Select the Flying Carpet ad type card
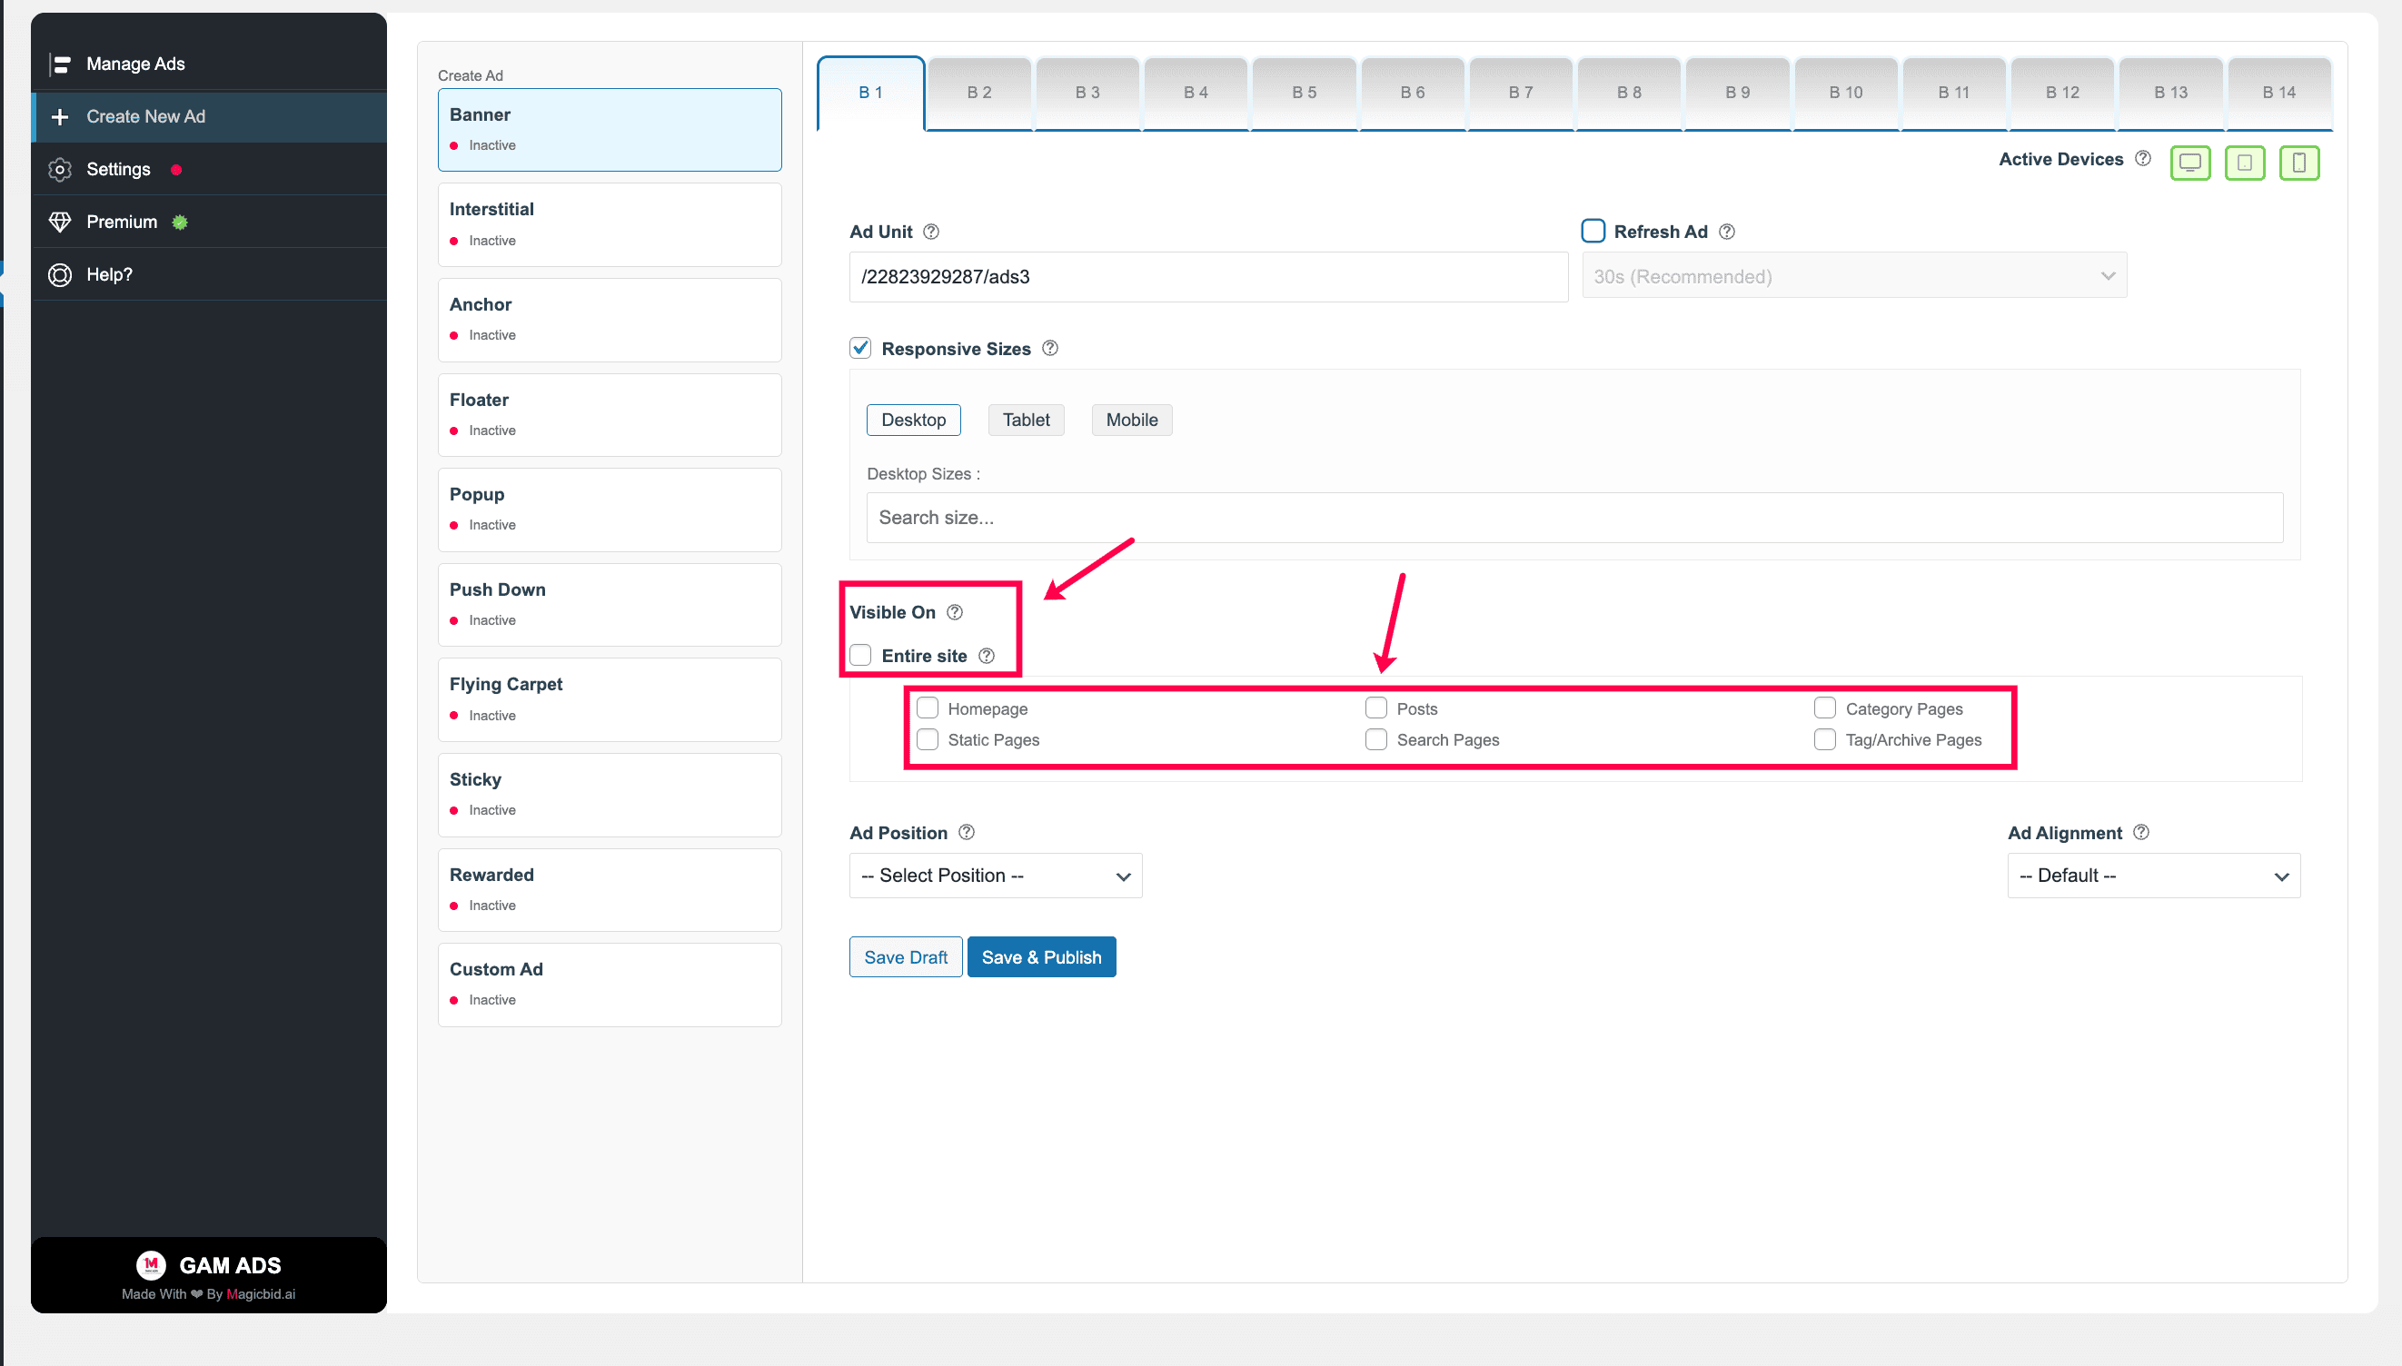 tap(610, 700)
